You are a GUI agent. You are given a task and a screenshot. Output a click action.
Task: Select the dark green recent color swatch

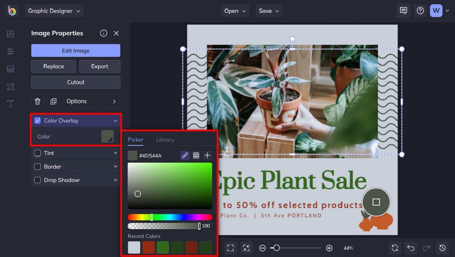click(177, 247)
